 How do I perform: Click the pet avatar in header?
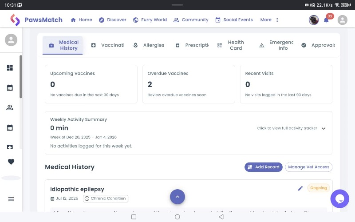point(314,20)
